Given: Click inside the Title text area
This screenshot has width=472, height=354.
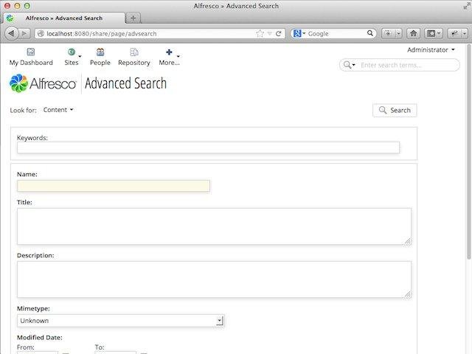Looking at the screenshot, I should tap(214, 226).
